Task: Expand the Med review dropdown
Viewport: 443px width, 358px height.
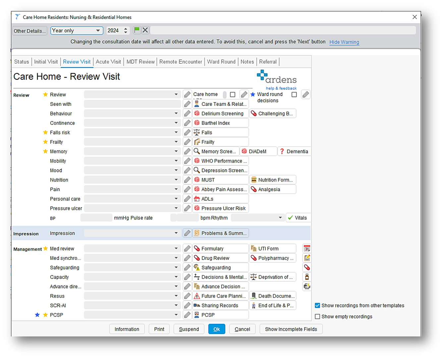Action: point(176,249)
